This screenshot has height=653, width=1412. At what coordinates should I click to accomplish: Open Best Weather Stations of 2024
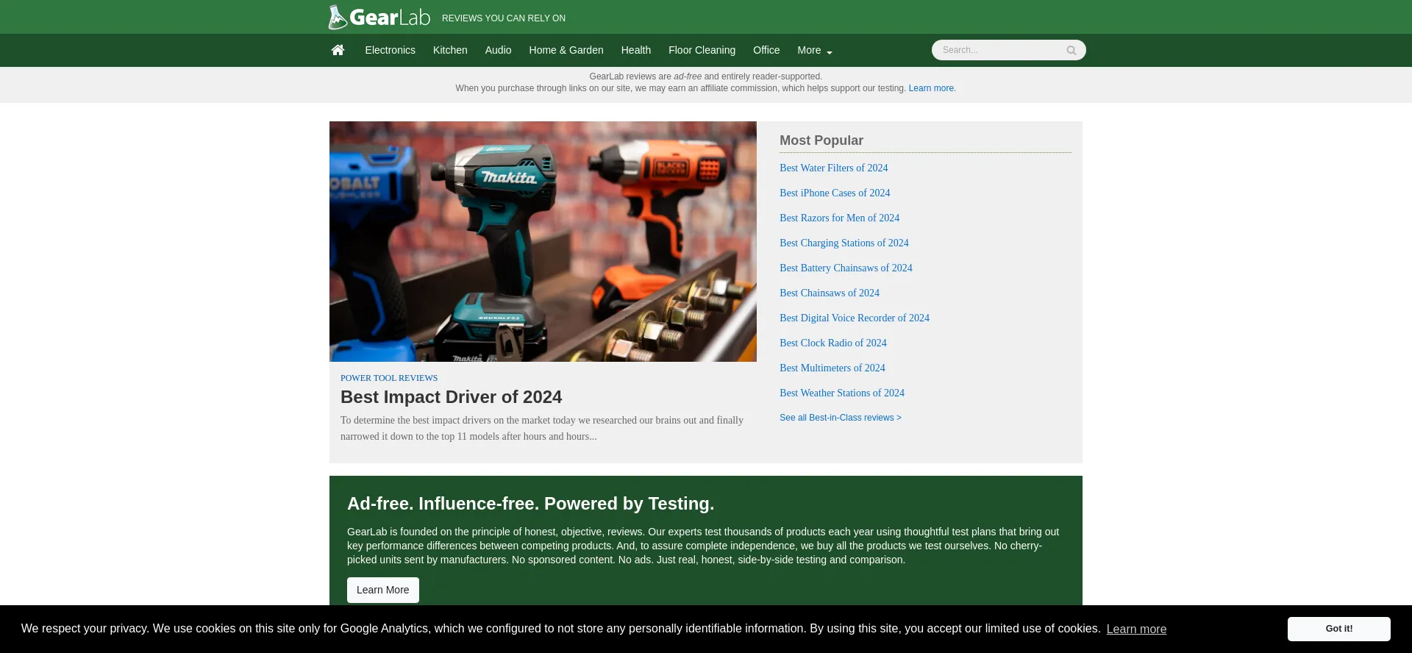(x=841, y=393)
